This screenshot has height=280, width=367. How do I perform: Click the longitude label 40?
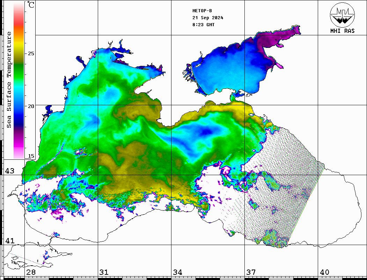(324, 272)
